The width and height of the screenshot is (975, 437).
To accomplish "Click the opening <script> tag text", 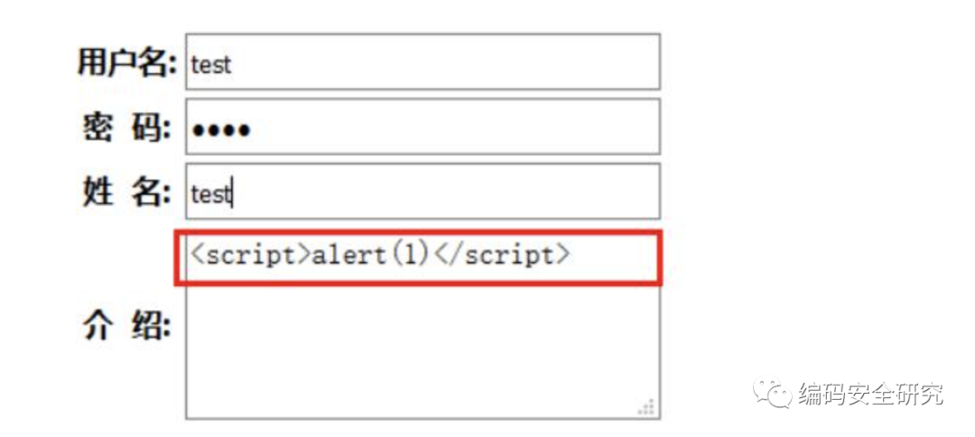I will point(251,256).
